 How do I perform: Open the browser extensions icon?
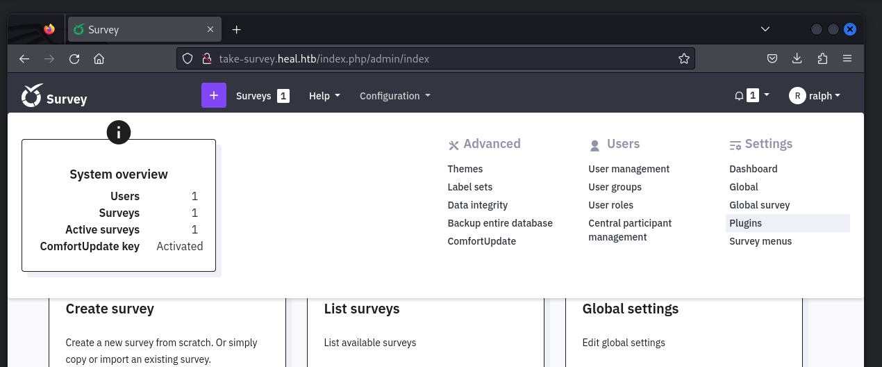tap(822, 59)
